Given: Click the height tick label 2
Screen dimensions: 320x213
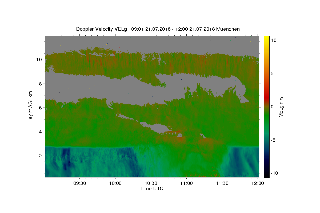Looking at the screenshot, I should (41, 156).
